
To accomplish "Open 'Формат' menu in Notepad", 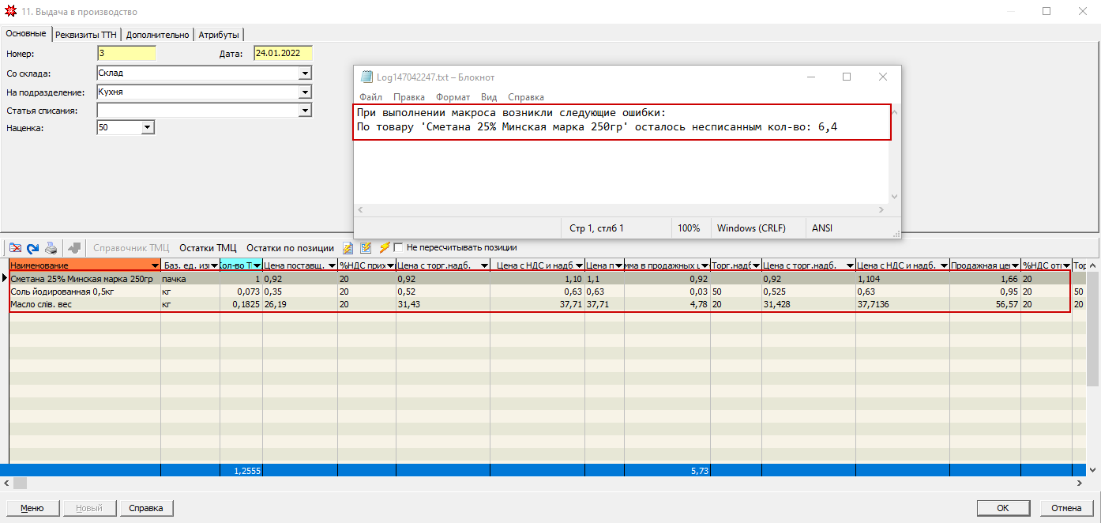I will pyautogui.click(x=453, y=97).
